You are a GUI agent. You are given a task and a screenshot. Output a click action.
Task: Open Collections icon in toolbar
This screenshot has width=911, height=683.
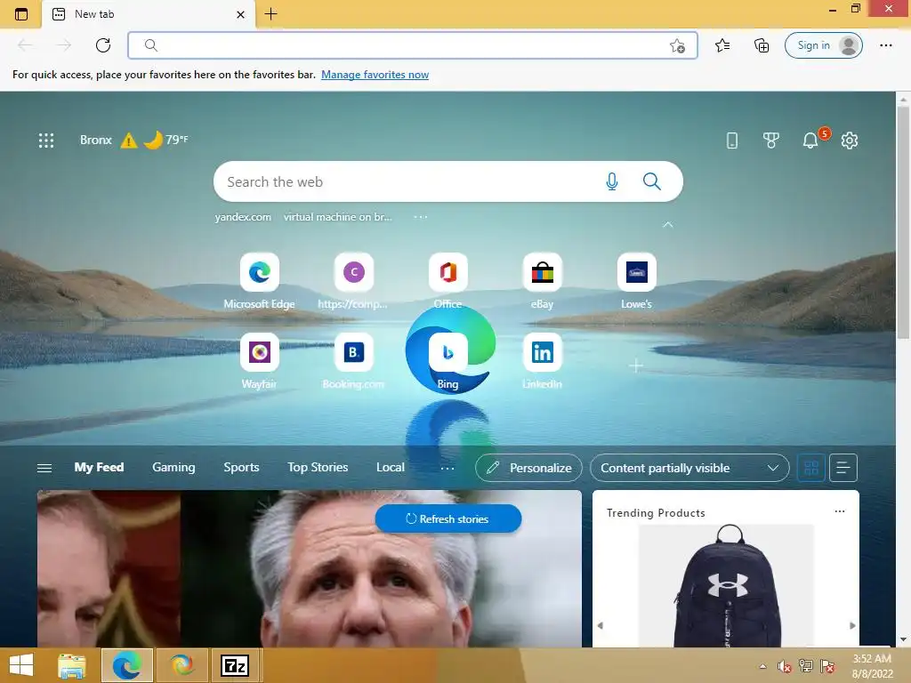pyautogui.click(x=762, y=45)
